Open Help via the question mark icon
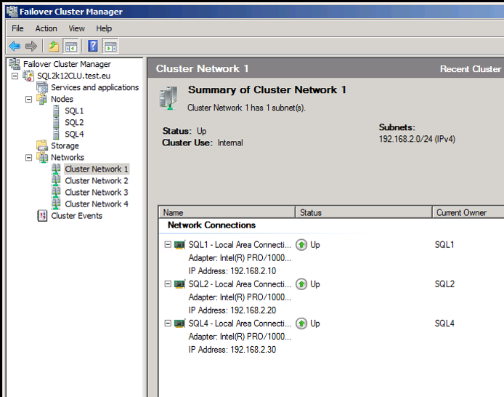The height and width of the screenshot is (397, 504). coord(92,46)
